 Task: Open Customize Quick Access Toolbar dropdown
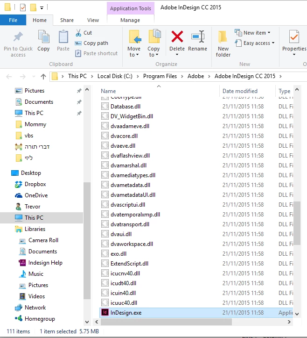[42, 8]
